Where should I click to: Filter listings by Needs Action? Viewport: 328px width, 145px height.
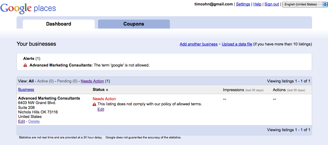pyautogui.click(x=92, y=81)
